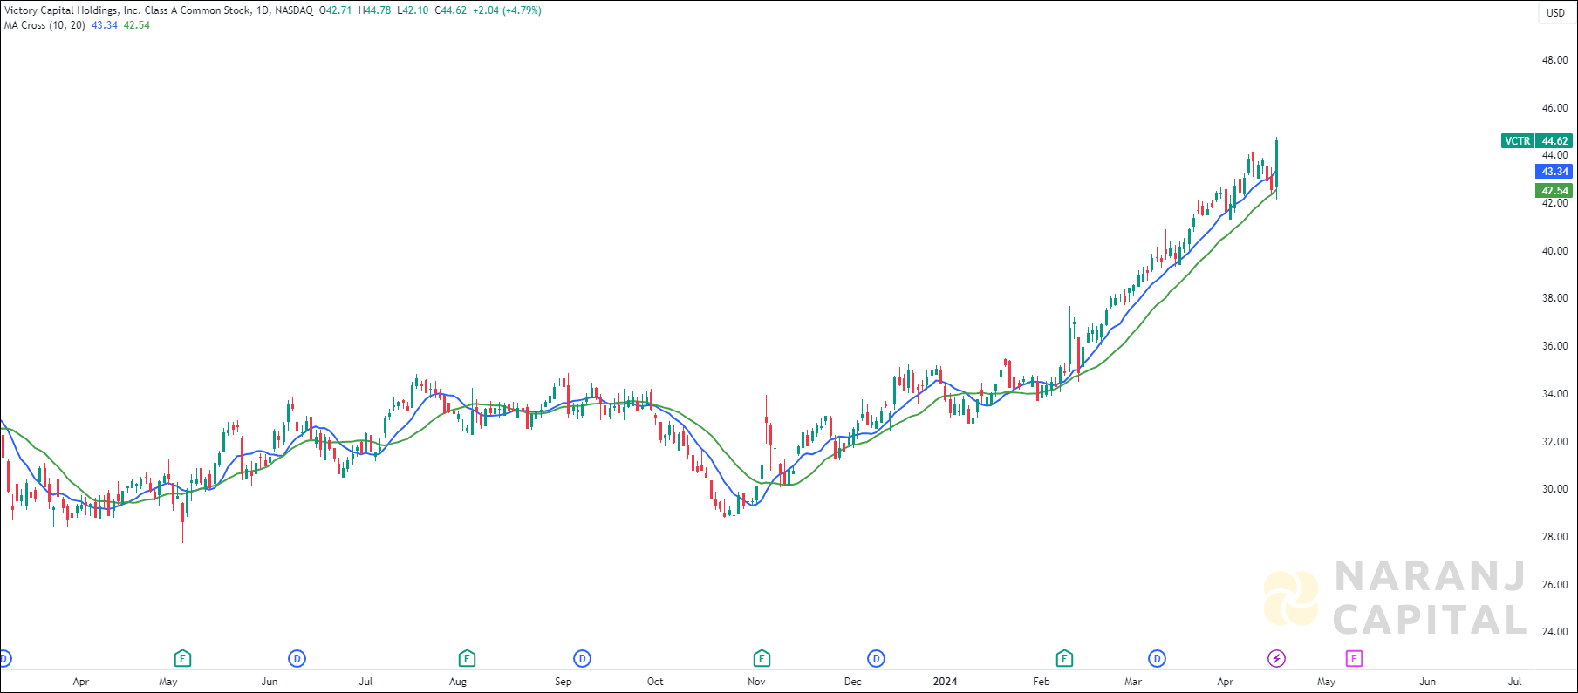Click the purple lightning event icon

coord(1277,658)
